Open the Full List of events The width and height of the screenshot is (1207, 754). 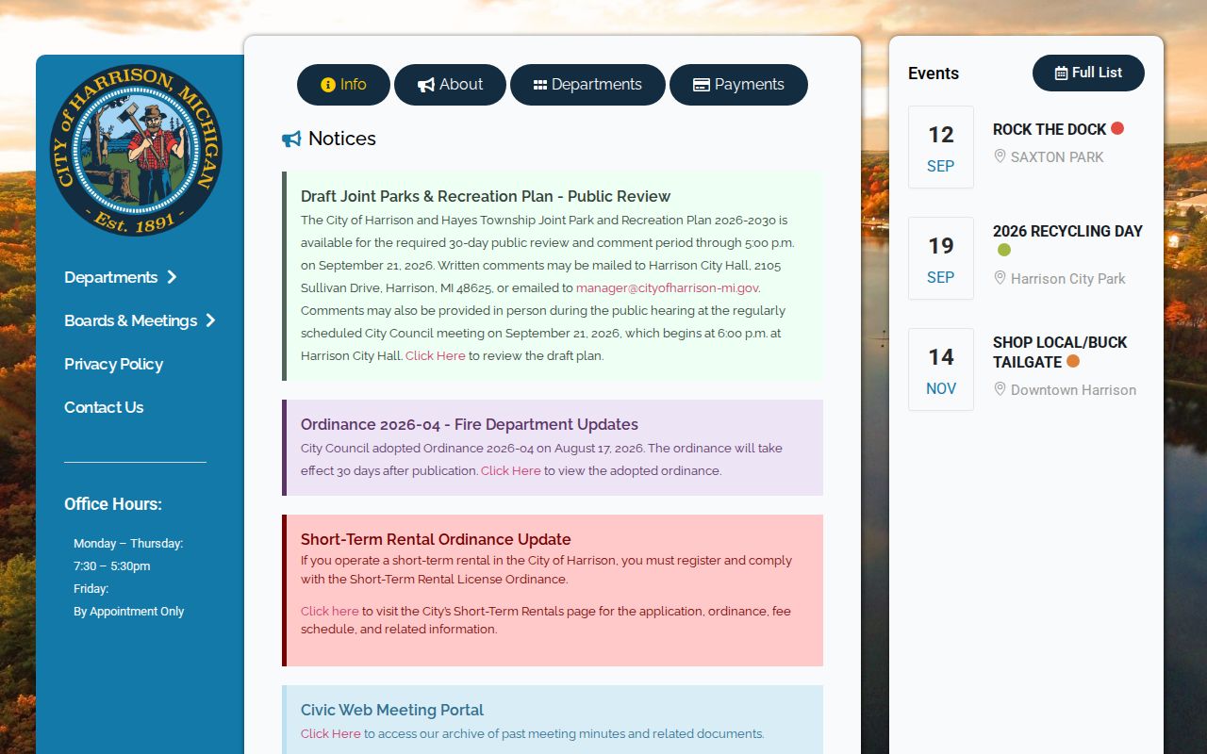point(1088,73)
